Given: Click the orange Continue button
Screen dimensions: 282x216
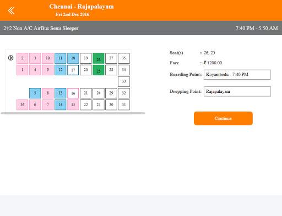Looking at the screenshot, I should pos(223,118).
